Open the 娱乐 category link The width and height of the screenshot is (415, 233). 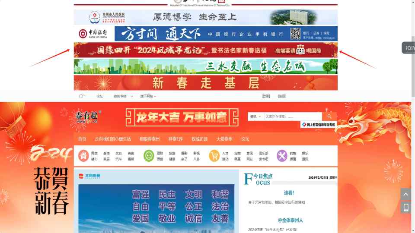pyautogui.click(x=305, y=153)
